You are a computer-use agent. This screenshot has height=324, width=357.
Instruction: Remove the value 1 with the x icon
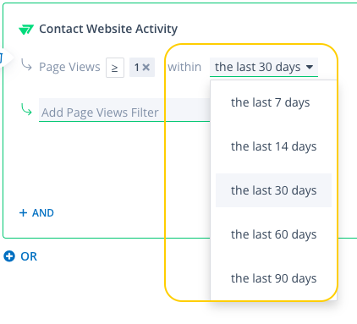[146, 67]
